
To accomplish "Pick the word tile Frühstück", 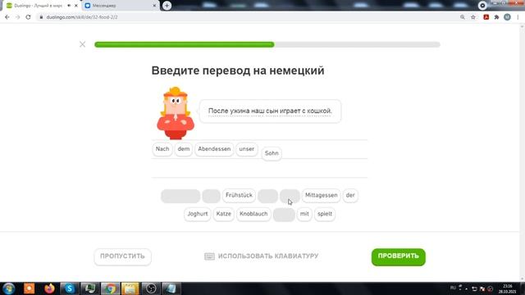I will coord(239,195).
